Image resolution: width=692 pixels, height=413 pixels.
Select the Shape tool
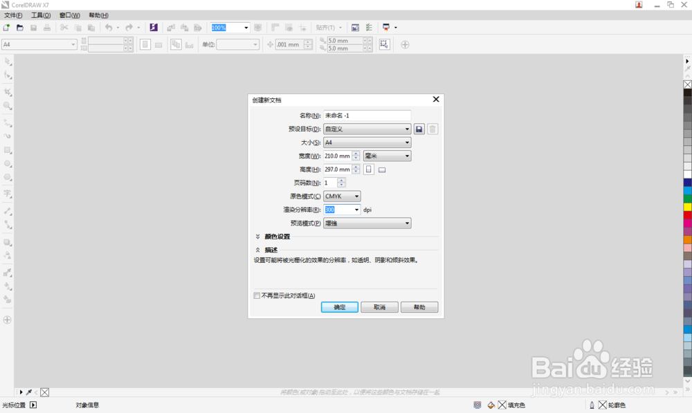point(8,75)
